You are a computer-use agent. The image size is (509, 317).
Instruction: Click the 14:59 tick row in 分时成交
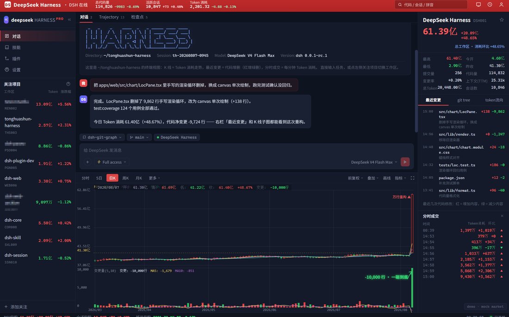(463, 271)
